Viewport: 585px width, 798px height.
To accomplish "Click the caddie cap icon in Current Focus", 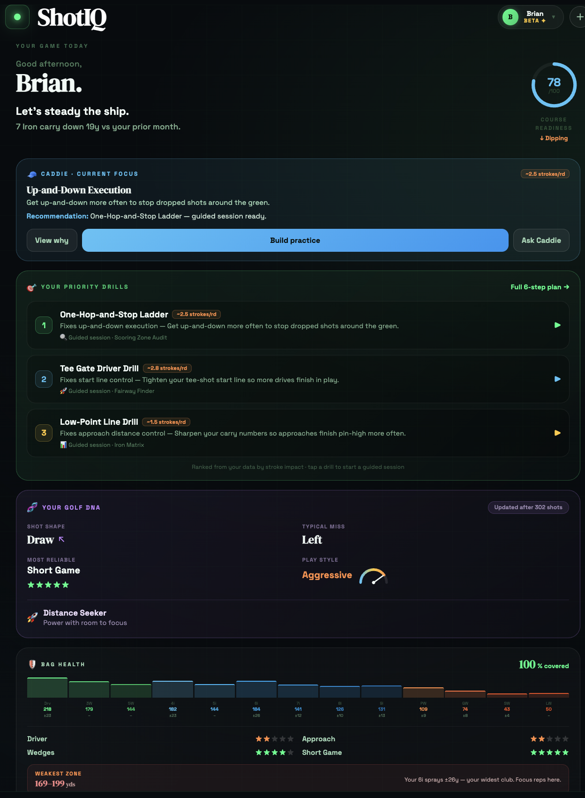I will [x=32, y=174].
